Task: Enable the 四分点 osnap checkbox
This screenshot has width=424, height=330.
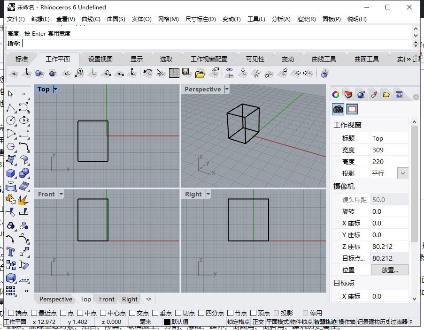Action: pyautogui.click(x=201, y=313)
